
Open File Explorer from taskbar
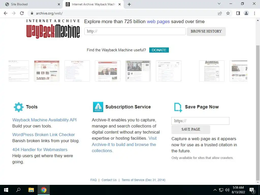point(31,190)
